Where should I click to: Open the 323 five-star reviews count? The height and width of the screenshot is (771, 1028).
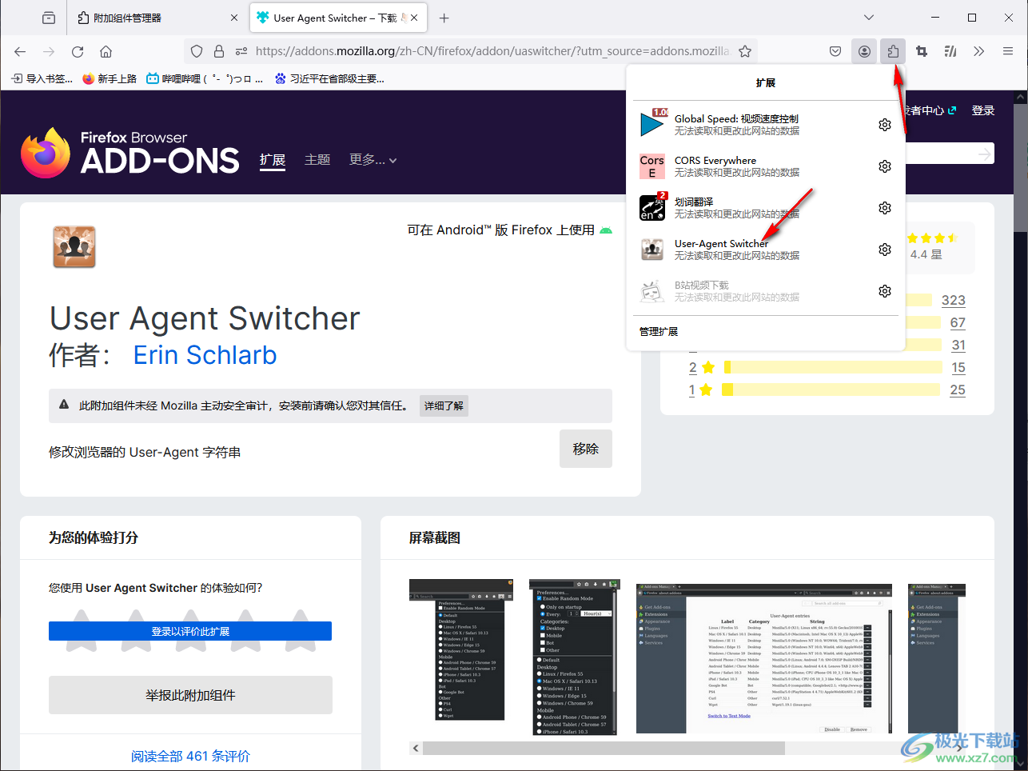(x=953, y=300)
